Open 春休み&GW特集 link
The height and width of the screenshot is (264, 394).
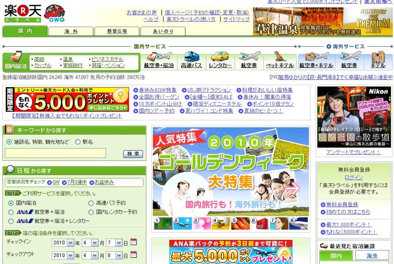click(157, 90)
